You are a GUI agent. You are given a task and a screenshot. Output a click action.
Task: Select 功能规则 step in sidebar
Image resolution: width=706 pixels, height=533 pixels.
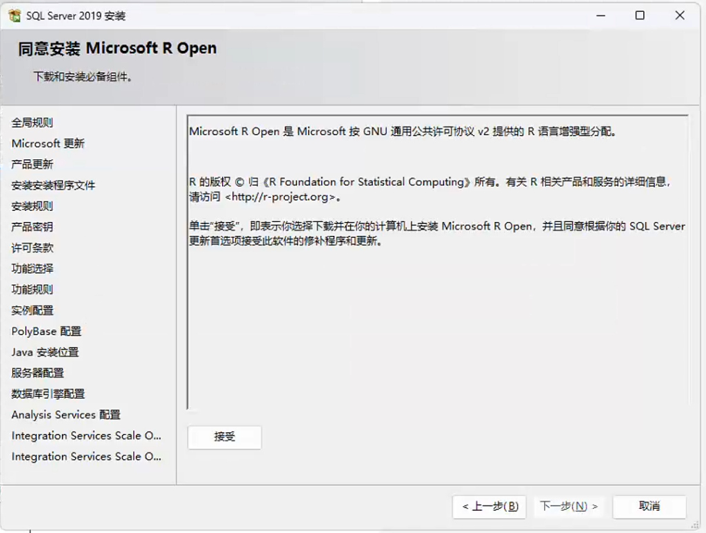[32, 290]
